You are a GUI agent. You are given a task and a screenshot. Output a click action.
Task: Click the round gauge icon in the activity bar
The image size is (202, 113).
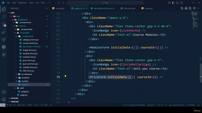pyautogui.click(x=4, y=47)
